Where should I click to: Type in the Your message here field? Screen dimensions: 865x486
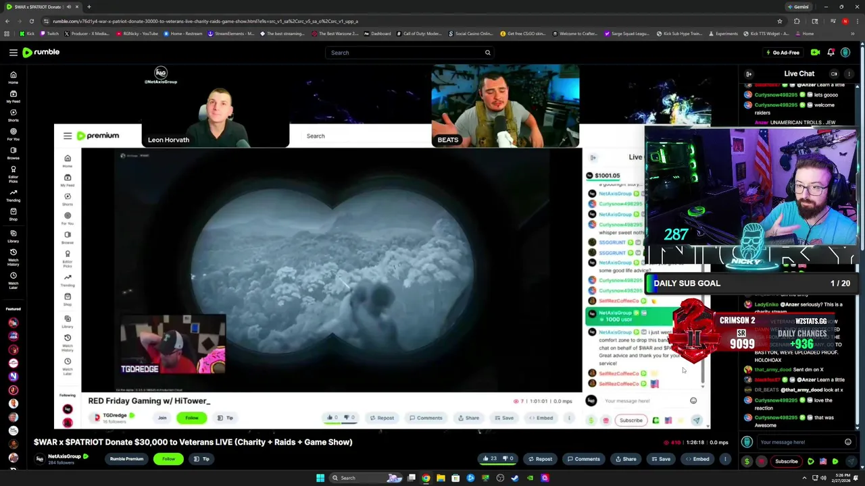point(799,442)
